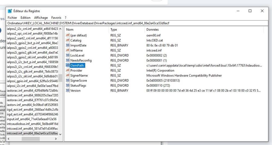Select key ialpss2i_gpio2_skl.inf_amd64_b68199
The height and width of the screenshot is (145, 272).
point(32,57)
